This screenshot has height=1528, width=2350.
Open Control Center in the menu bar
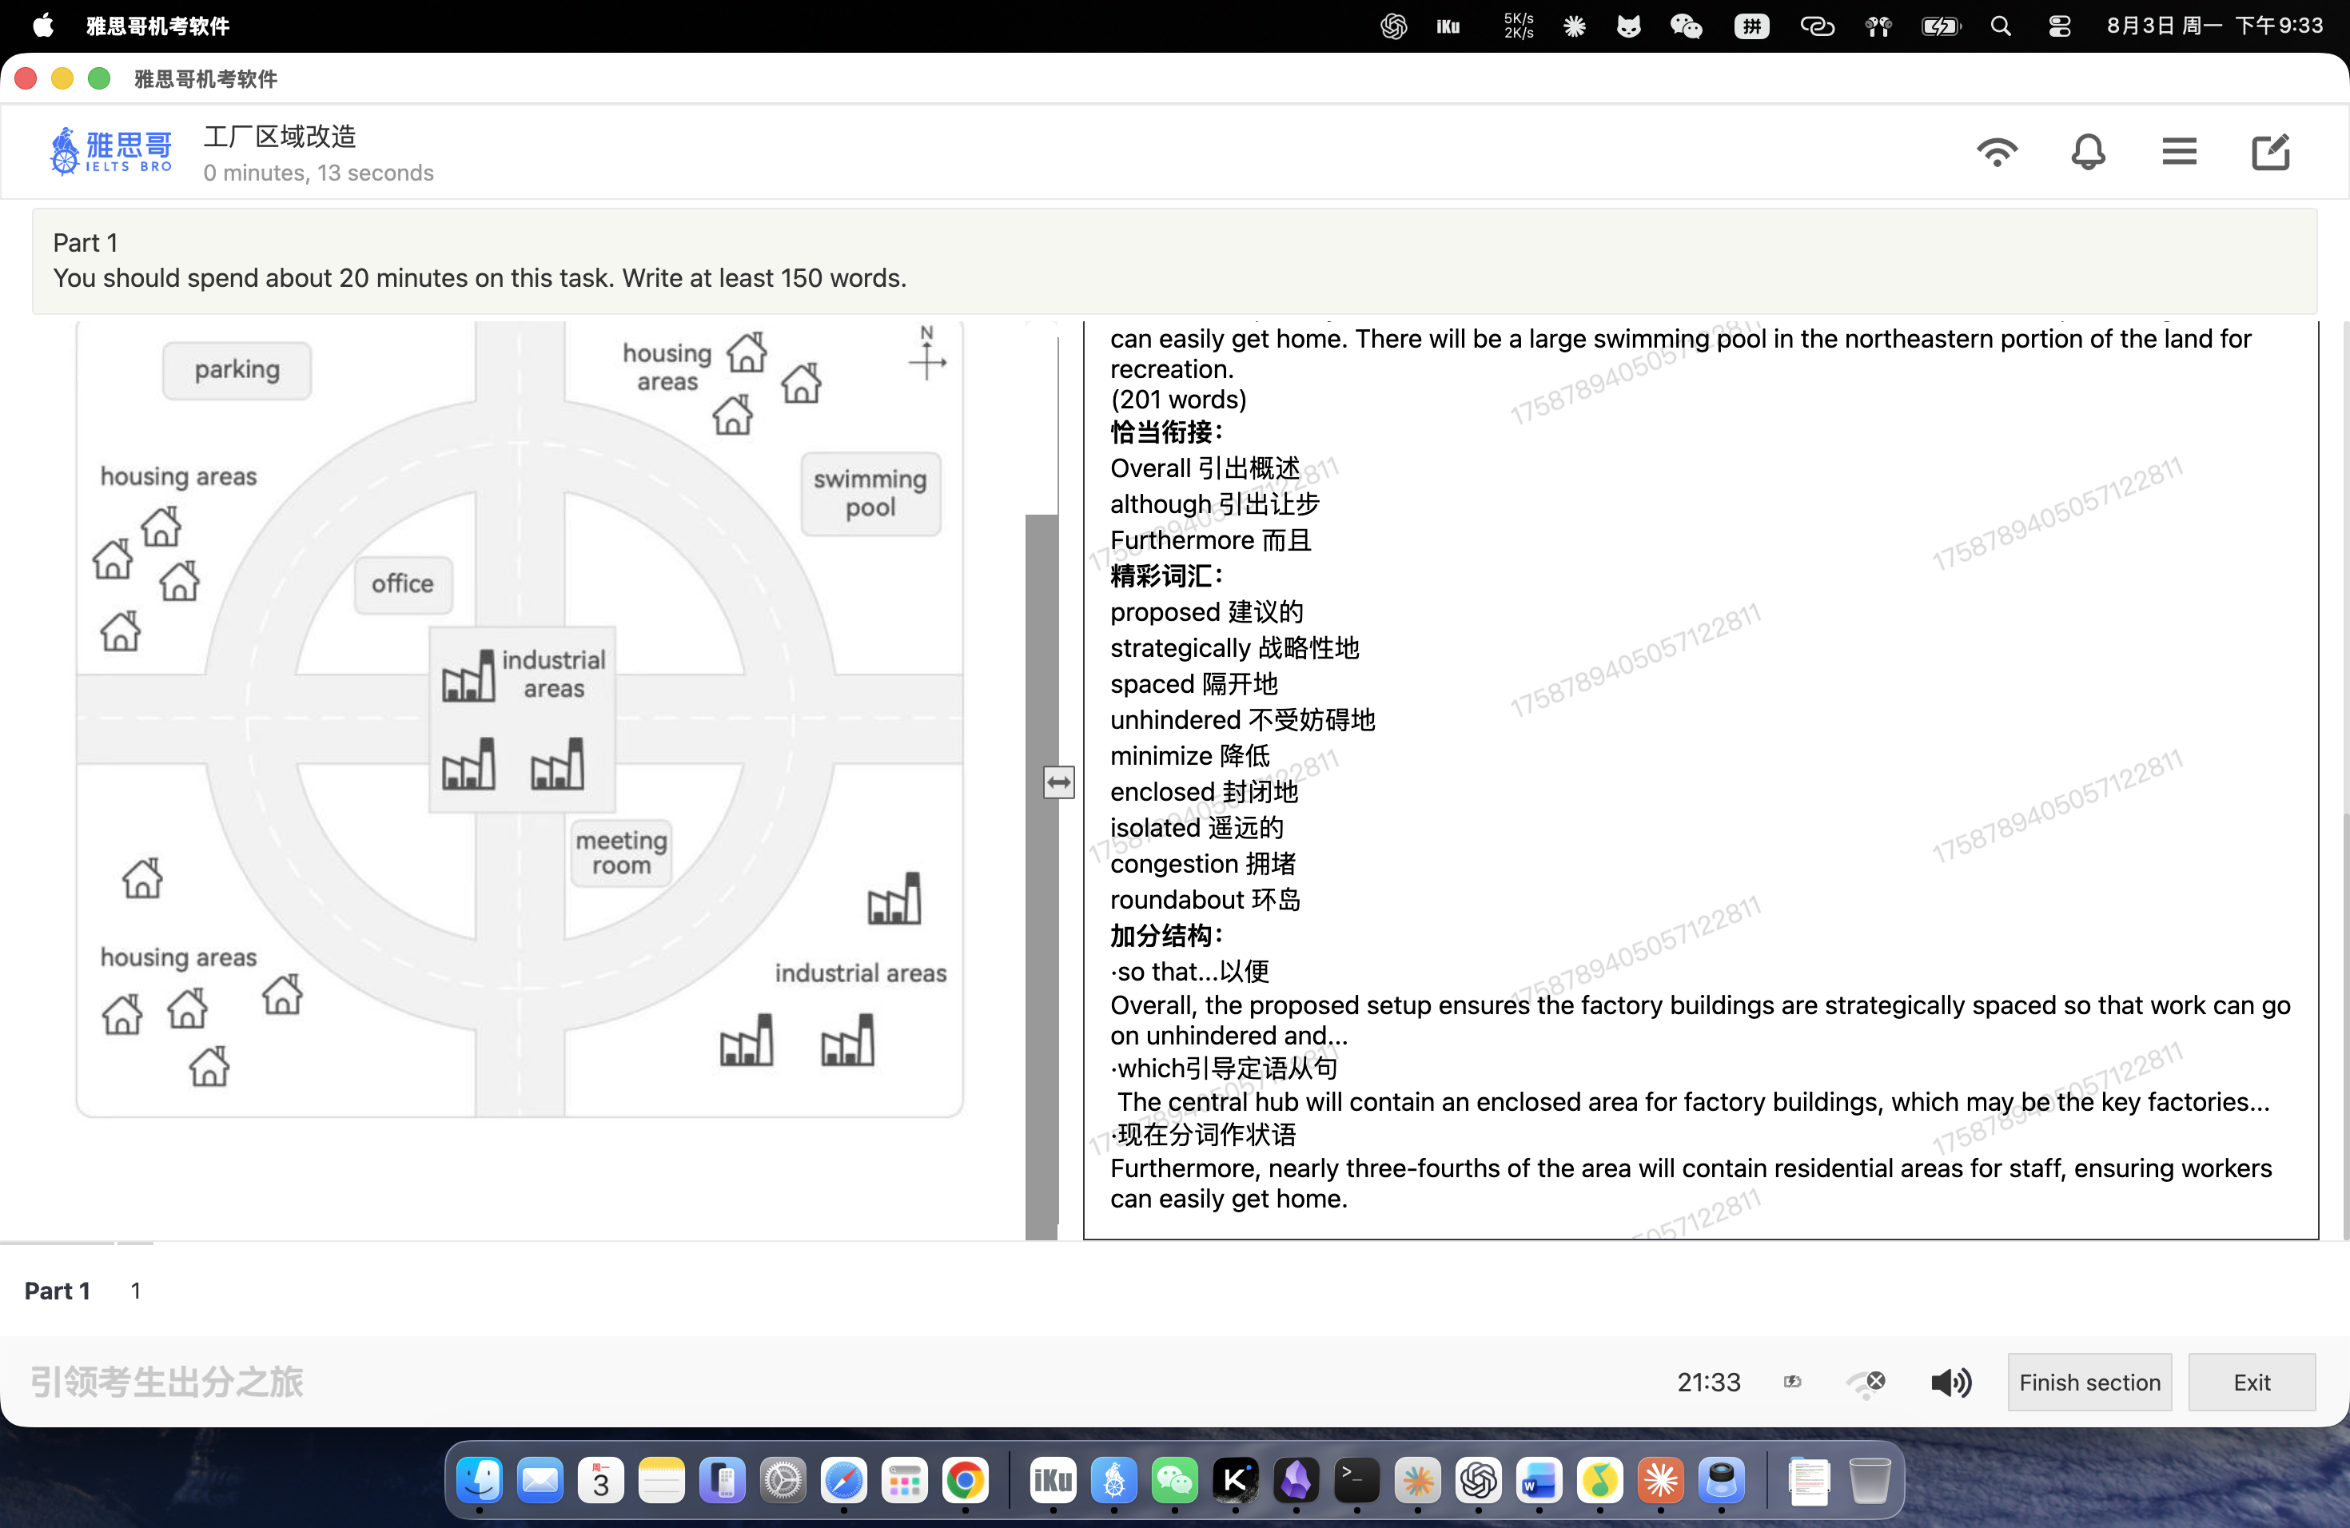(2059, 26)
